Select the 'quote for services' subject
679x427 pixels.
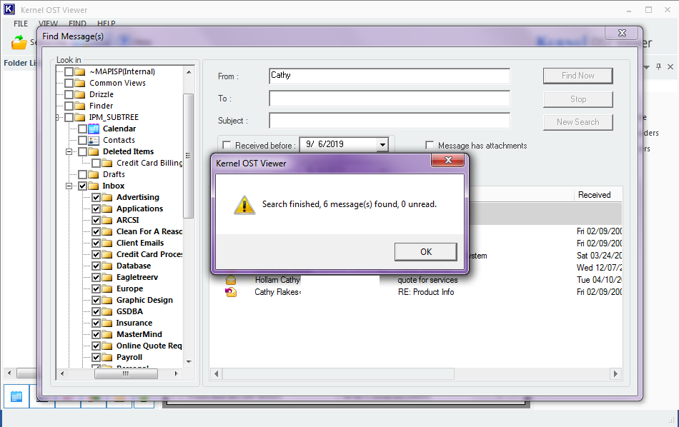(x=427, y=280)
